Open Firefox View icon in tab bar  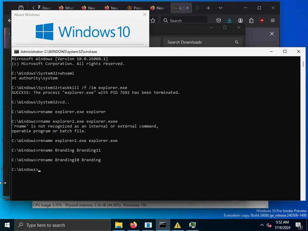[21, 8]
